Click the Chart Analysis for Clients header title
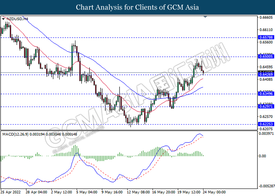The height and width of the screenshot is (196, 275). click(x=137, y=7)
